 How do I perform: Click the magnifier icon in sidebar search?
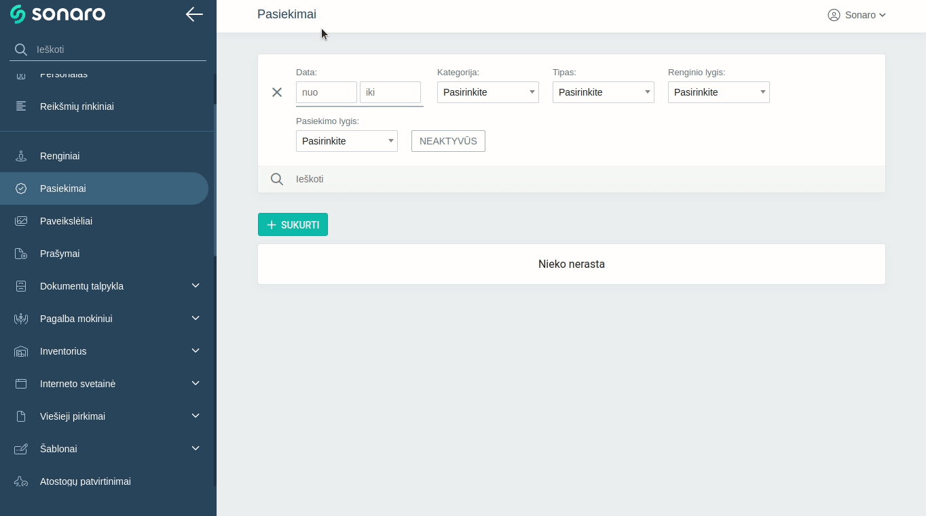(x=21, y=49)
